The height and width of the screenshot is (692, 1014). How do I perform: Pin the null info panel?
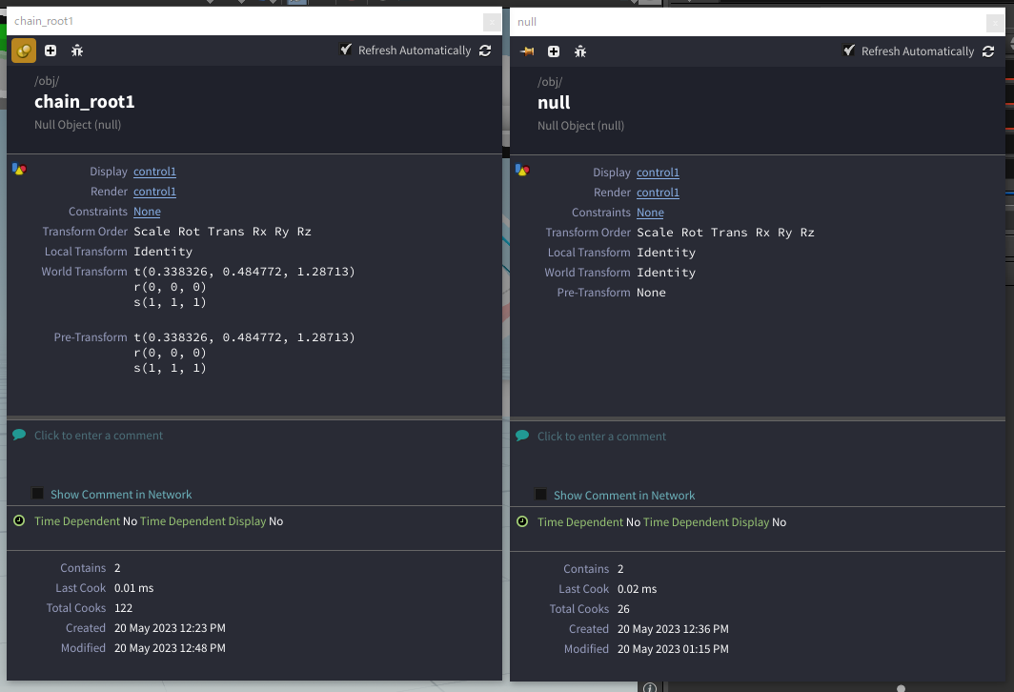pos(526,51)
